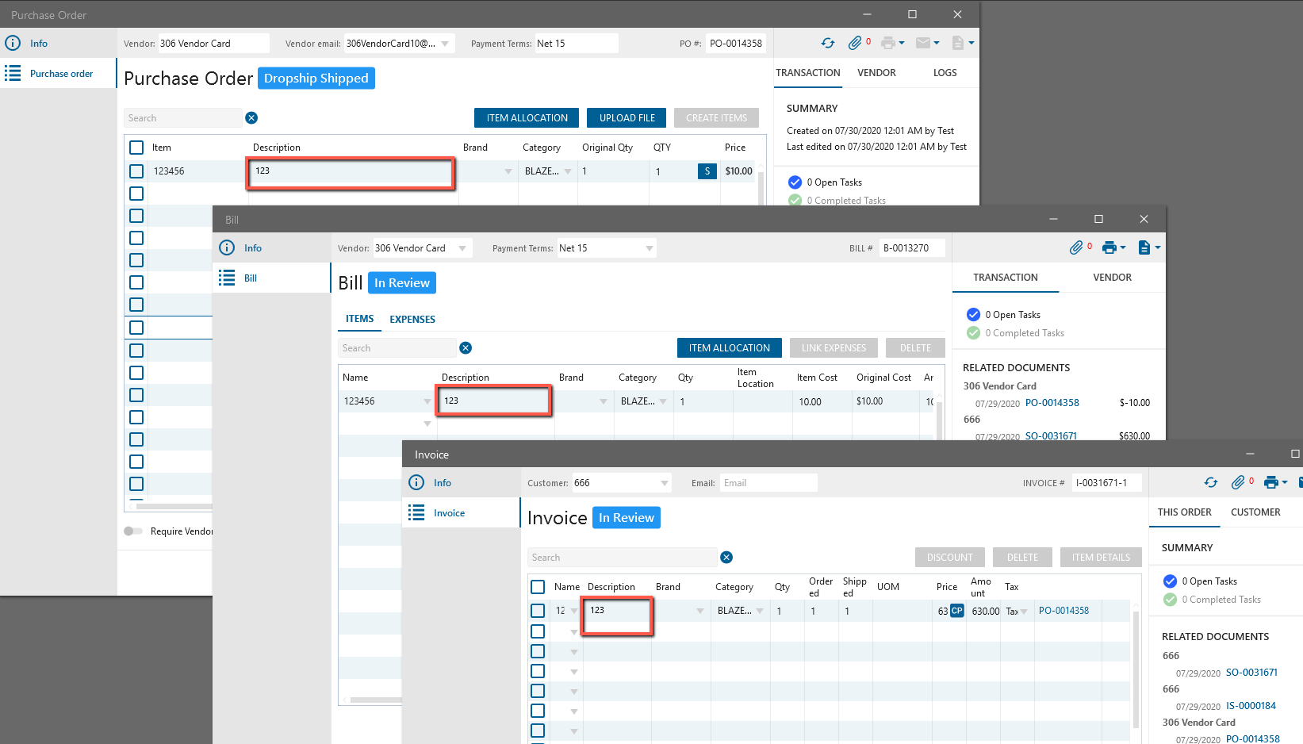
Task: Click ITEM ALLOCATION in the Purchase Order window
Action: pos(527,118)
